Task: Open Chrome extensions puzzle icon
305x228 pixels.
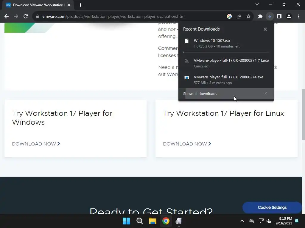Action: (x=260, y=17)
